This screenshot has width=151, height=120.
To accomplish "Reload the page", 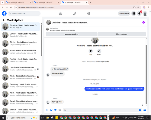I will [x=11, y=7].
